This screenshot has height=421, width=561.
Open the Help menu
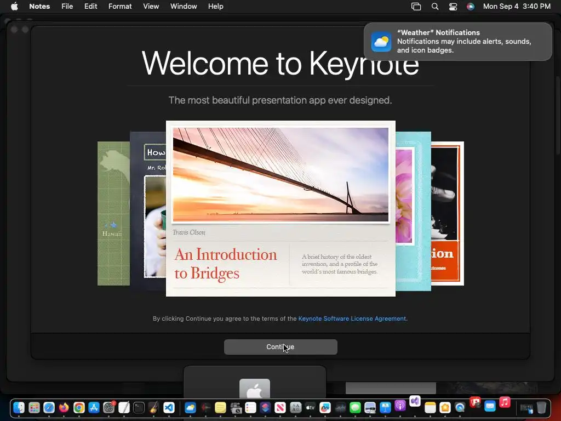tap(216, 6)
